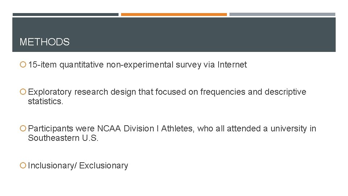Viewport: 348px width, 196px height.
Task: Click the light gray accent bar at top
Action: coord(282,15)
